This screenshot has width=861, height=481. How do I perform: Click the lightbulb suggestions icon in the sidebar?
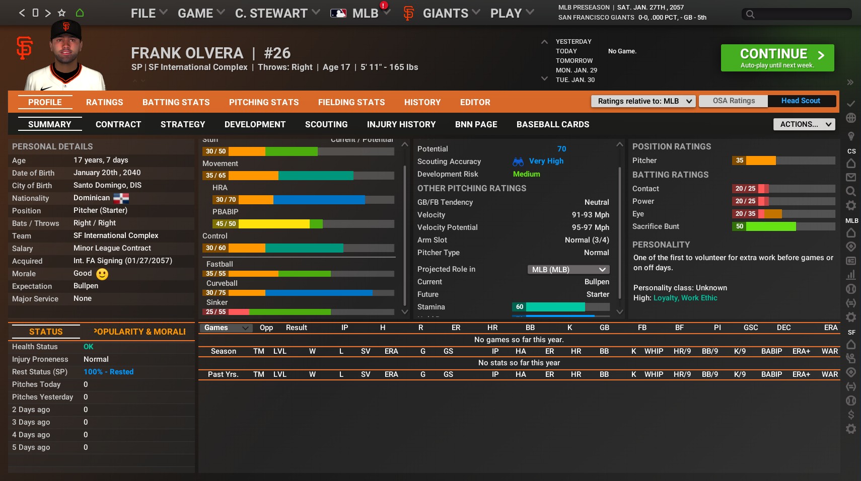[x=851, y=134]
